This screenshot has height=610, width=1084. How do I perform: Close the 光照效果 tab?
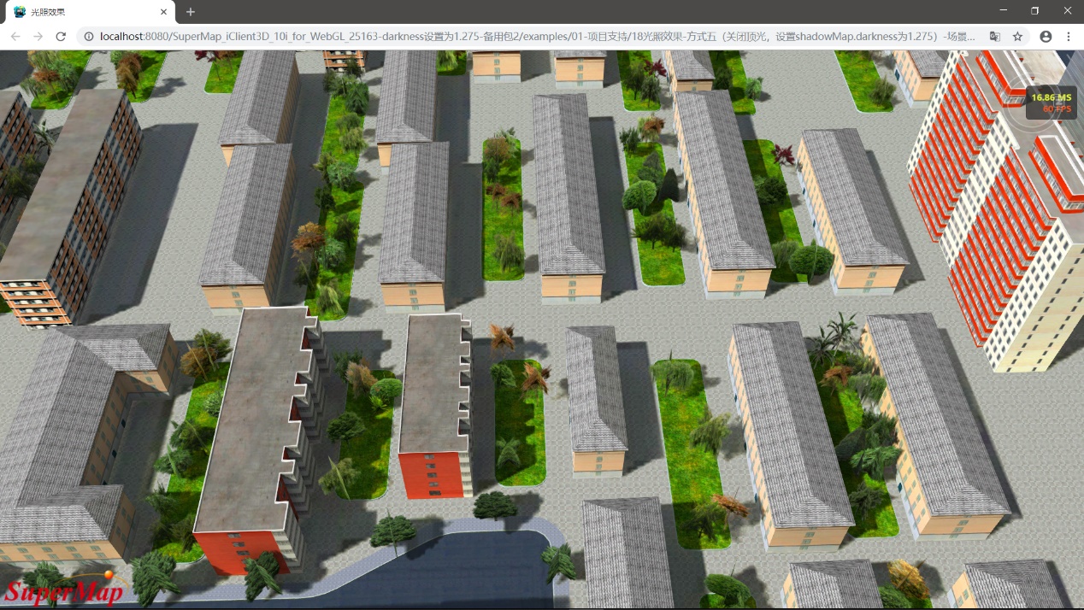pos(163,12)
